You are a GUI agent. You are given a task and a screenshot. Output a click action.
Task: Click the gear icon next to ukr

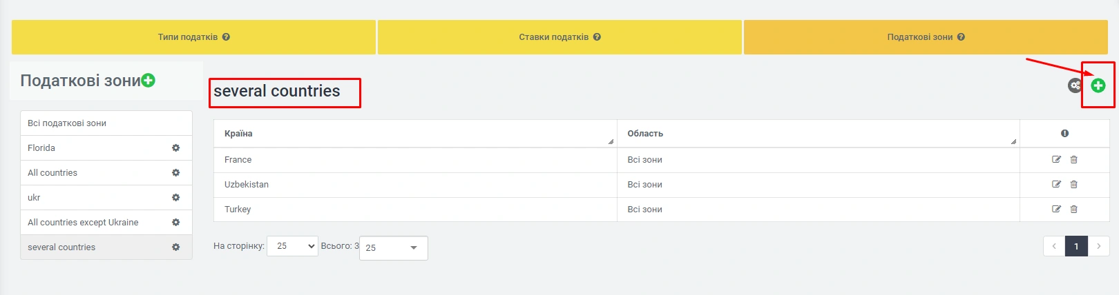tap(175, 198)
